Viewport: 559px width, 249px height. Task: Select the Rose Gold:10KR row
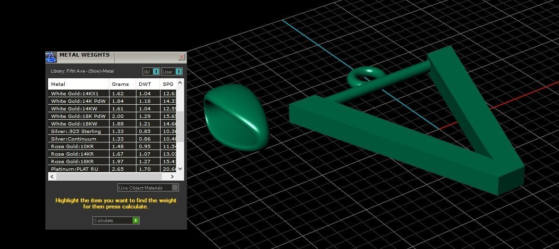(x=113, y=146)
